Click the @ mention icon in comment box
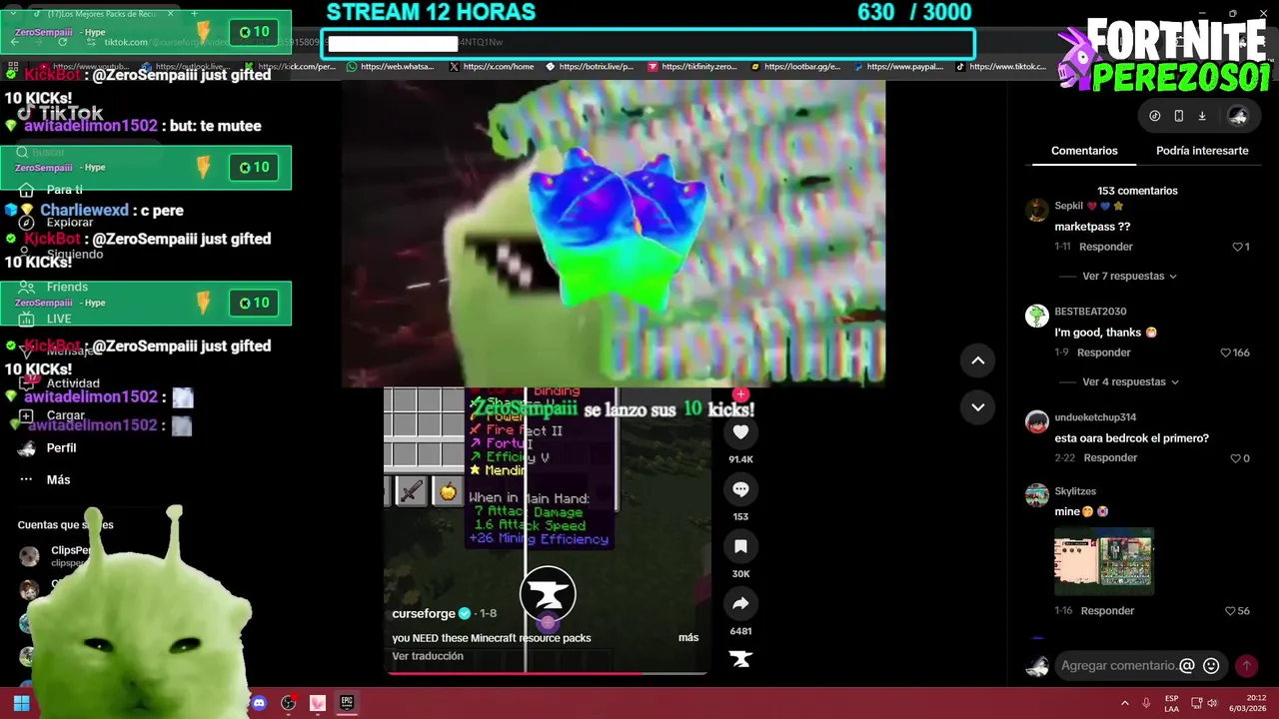 pyautogui.click(x=1187, y=666)
